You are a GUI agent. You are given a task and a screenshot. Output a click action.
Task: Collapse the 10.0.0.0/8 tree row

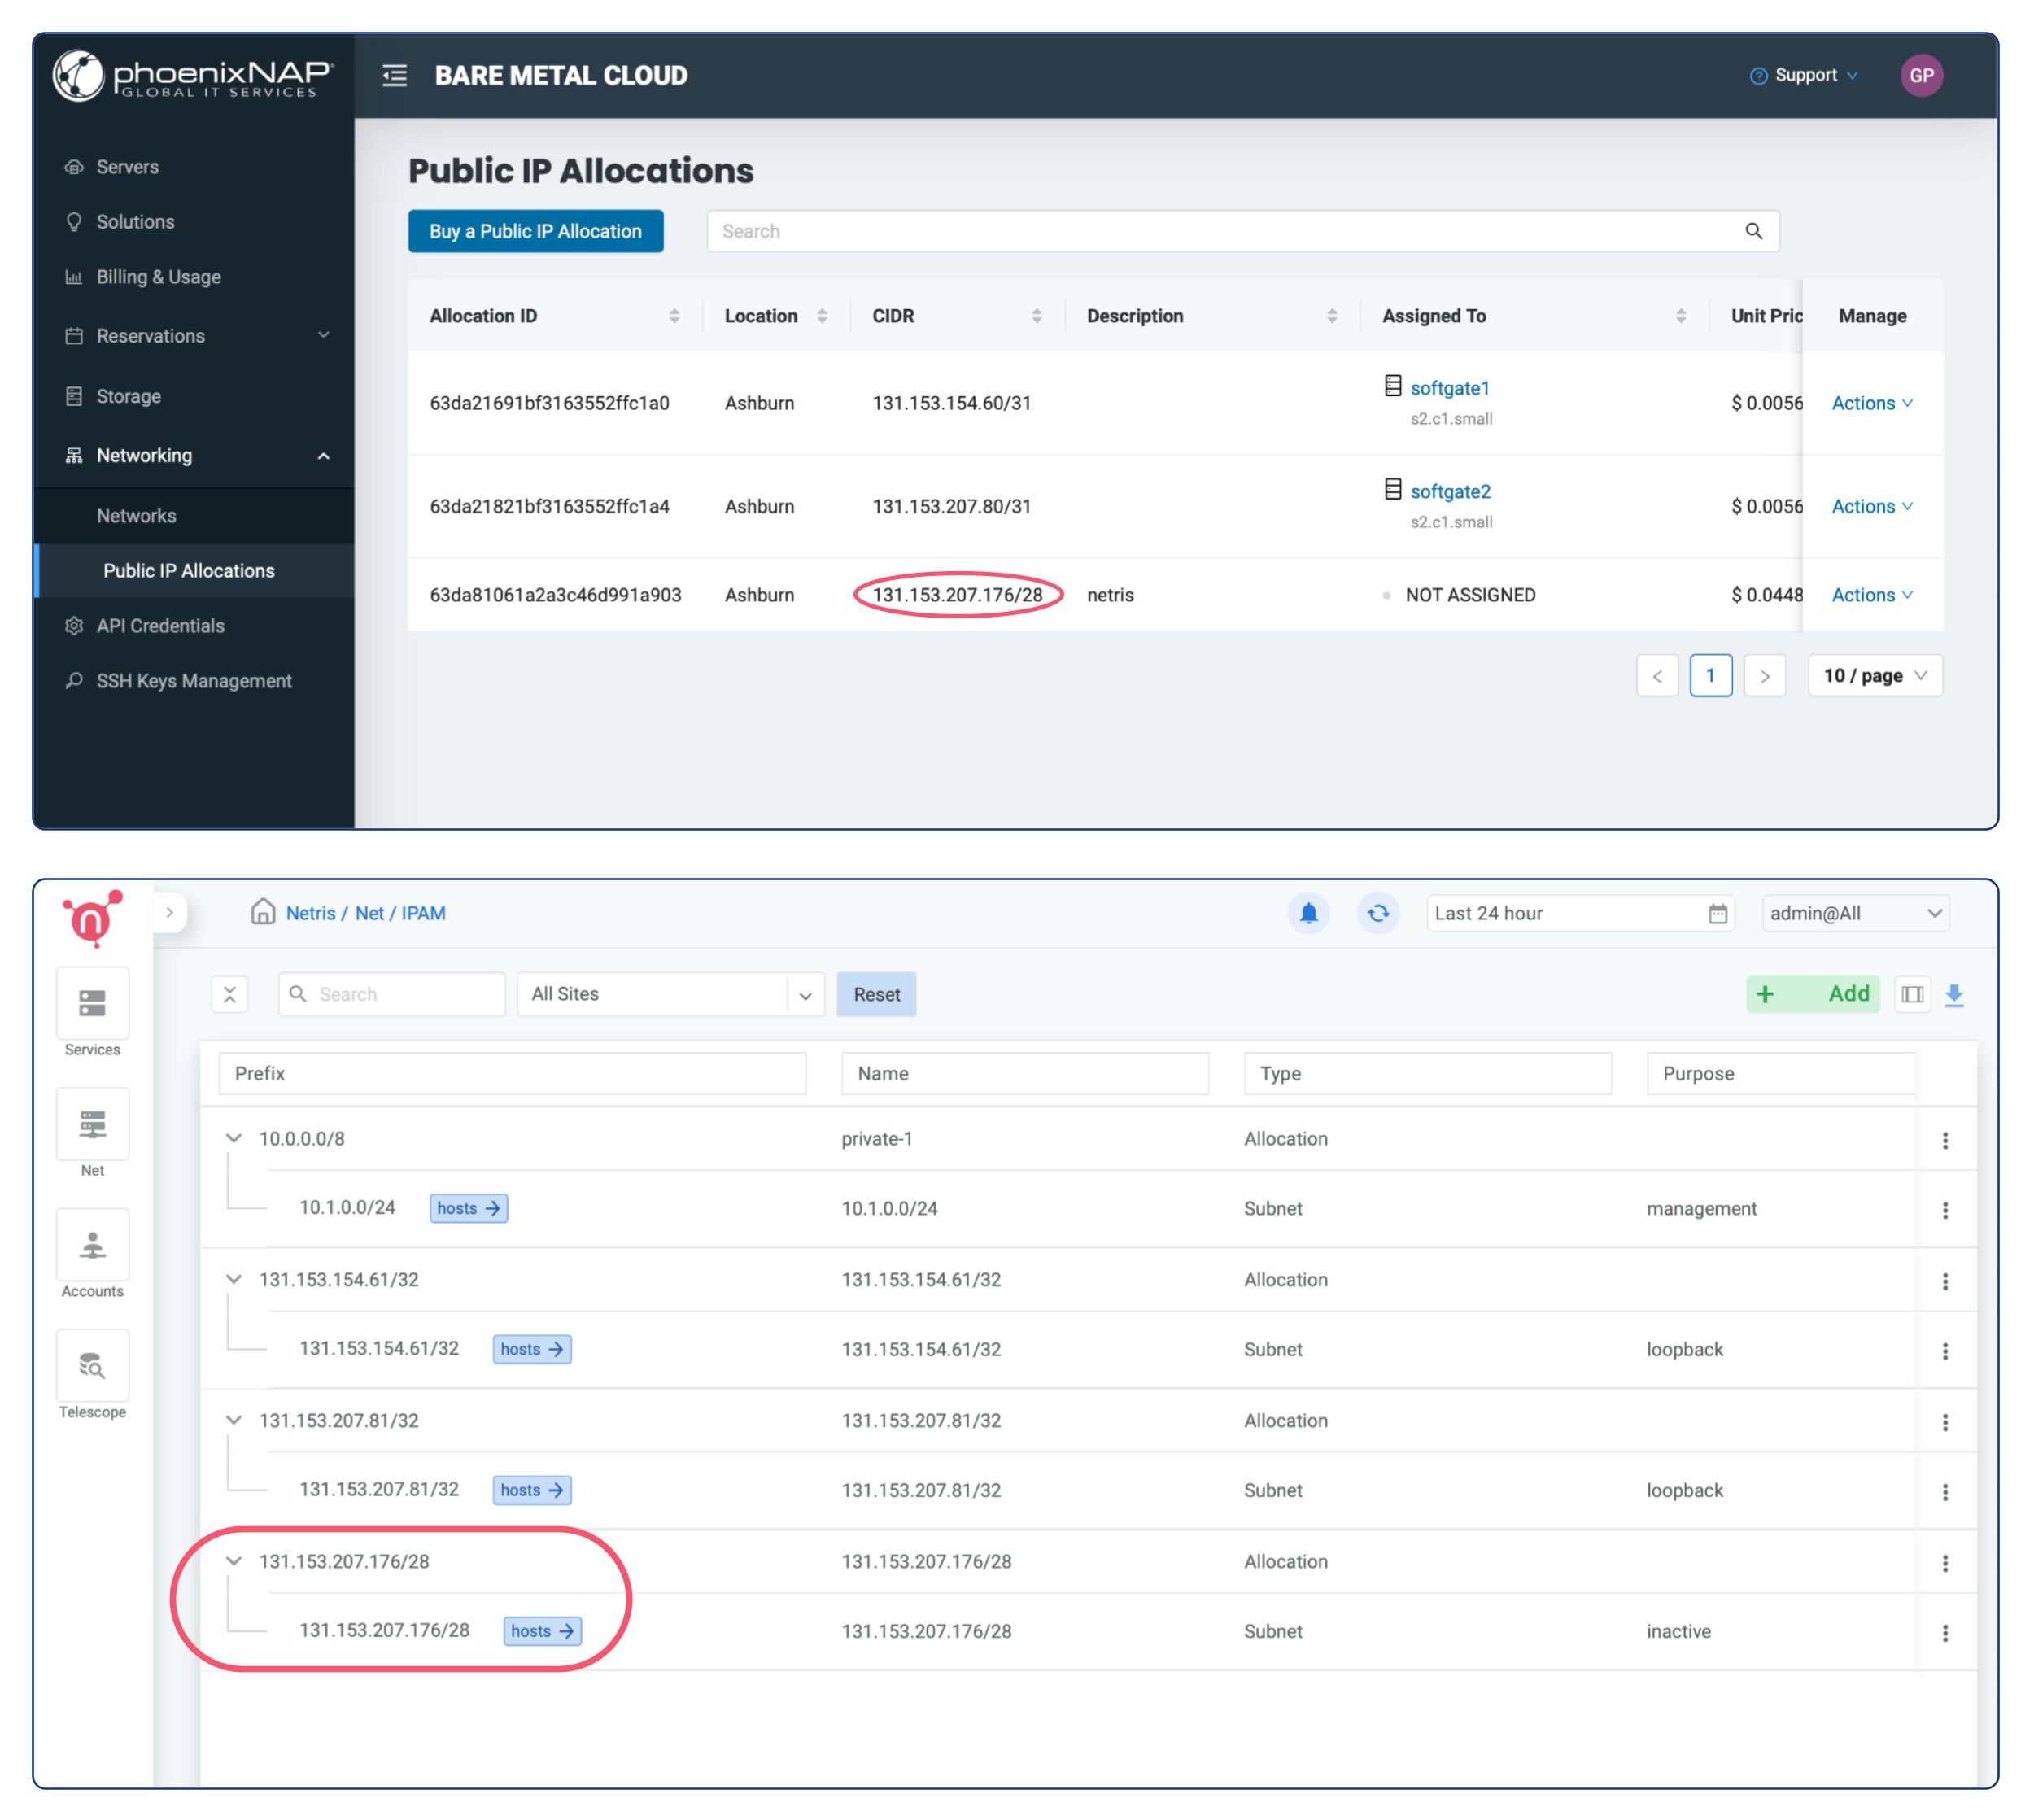coord(234,1138)
